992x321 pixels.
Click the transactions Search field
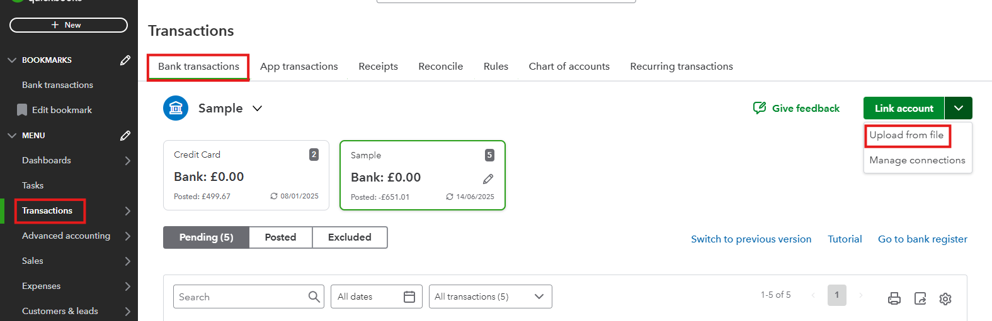tap(239, 297)
